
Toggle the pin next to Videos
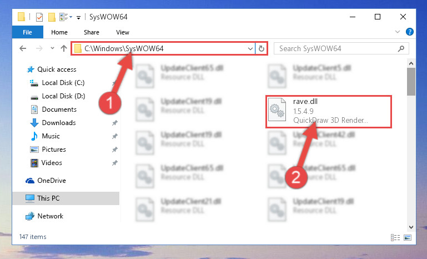point(114,163)
